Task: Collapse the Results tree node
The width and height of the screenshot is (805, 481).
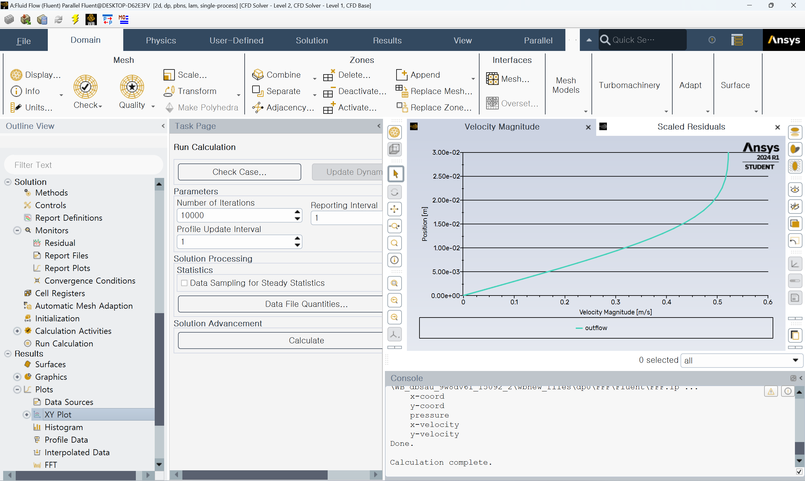Action: pos(8,354)
